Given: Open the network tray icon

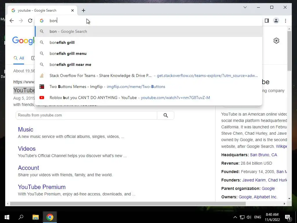Looking at the screenshot, I should (242, 217).
